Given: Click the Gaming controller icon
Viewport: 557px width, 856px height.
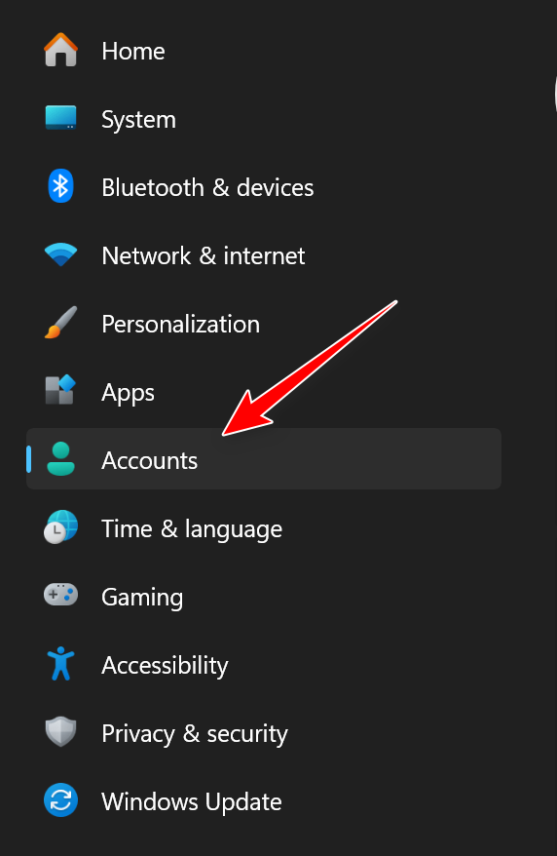Looking at the screenshot, I should pos(60,595).
